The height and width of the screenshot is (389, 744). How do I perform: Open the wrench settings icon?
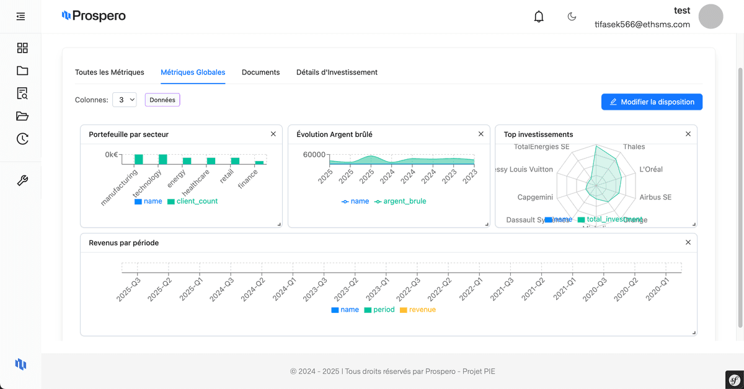pos(22,181)
